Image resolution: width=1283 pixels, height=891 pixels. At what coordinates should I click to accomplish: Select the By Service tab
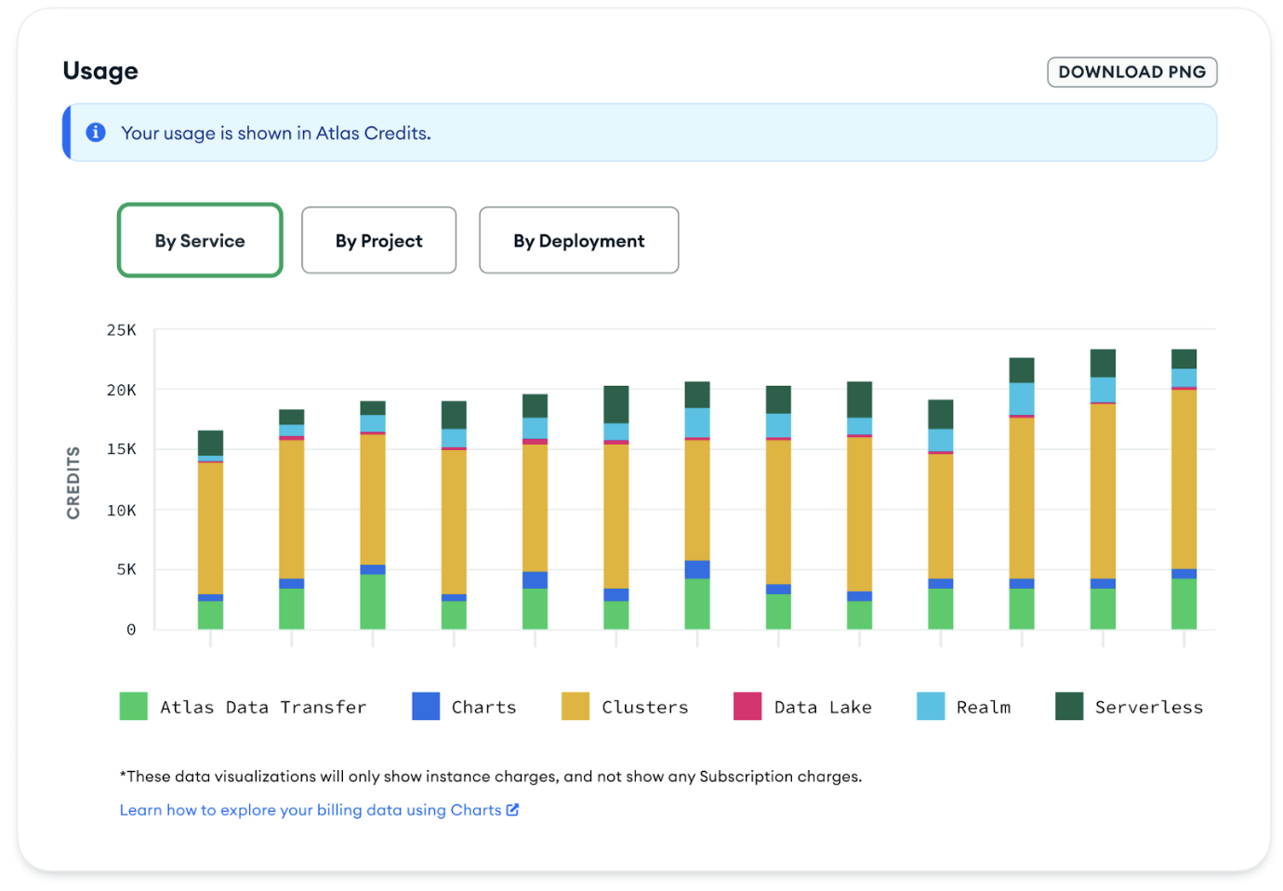click(x=200, y=241)
